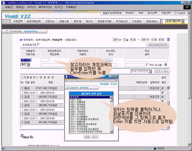Uncheck the 확인 box on the 200112010133 row
The image size is (192, 151).
point(163,93)
